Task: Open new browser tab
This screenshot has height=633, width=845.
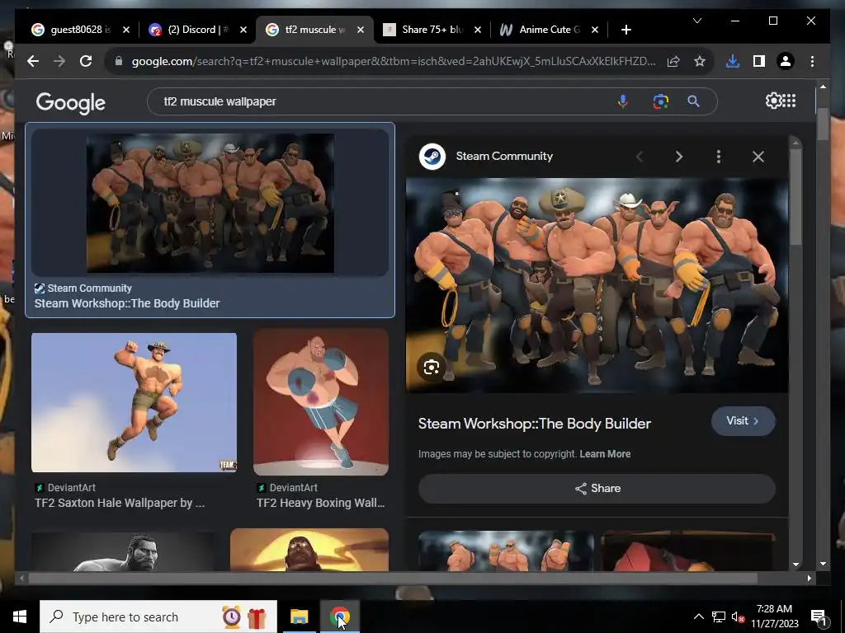Action: [x=625, y=30]
